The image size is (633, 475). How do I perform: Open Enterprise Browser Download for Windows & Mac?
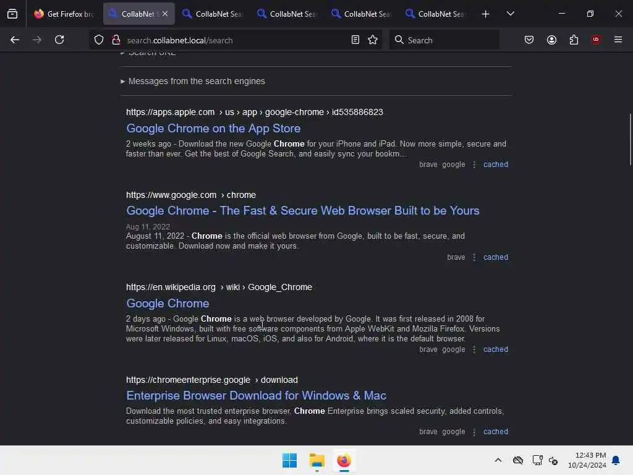(x=256, y=396)
